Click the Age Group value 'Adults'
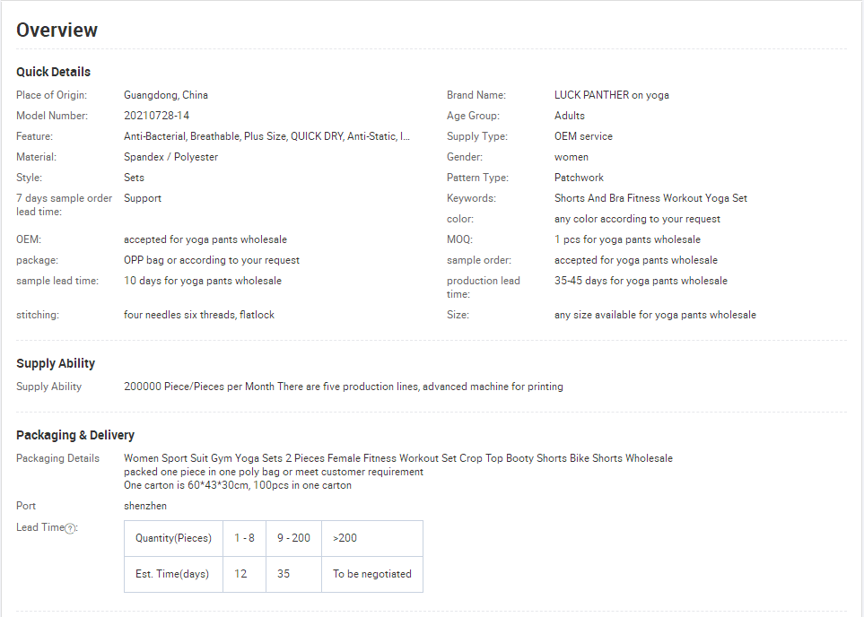 click(570, 116)
